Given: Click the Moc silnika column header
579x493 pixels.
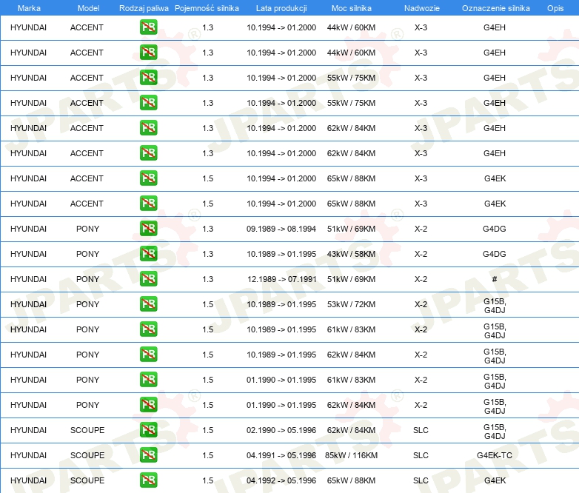Looking at the screenshot, I should point(351,8).
